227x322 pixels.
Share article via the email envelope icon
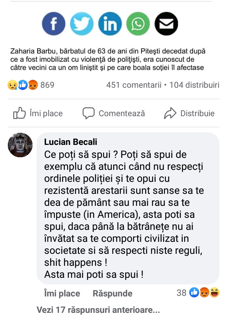(x=166, y=24)
